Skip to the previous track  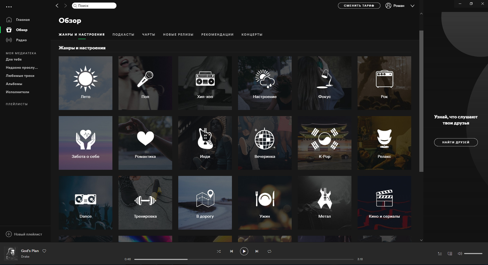231,252
